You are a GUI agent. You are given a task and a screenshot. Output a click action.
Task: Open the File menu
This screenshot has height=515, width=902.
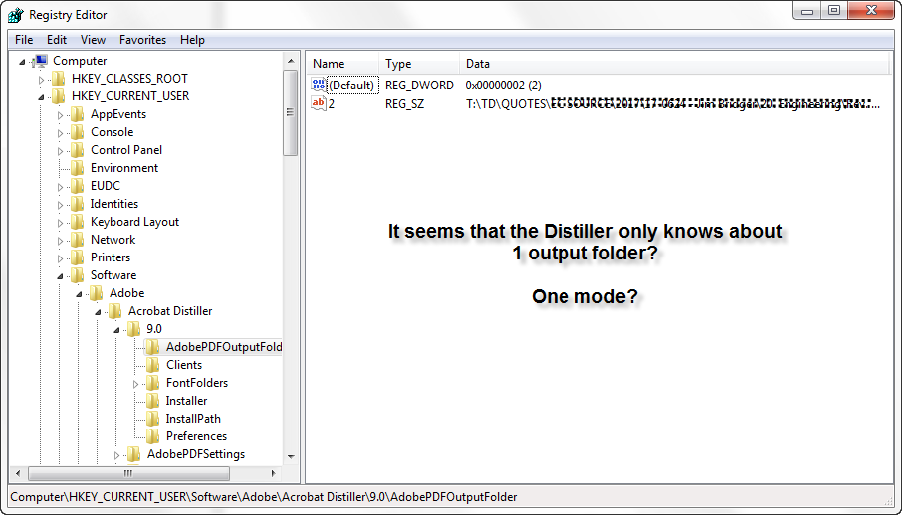(x=24, y=40)
